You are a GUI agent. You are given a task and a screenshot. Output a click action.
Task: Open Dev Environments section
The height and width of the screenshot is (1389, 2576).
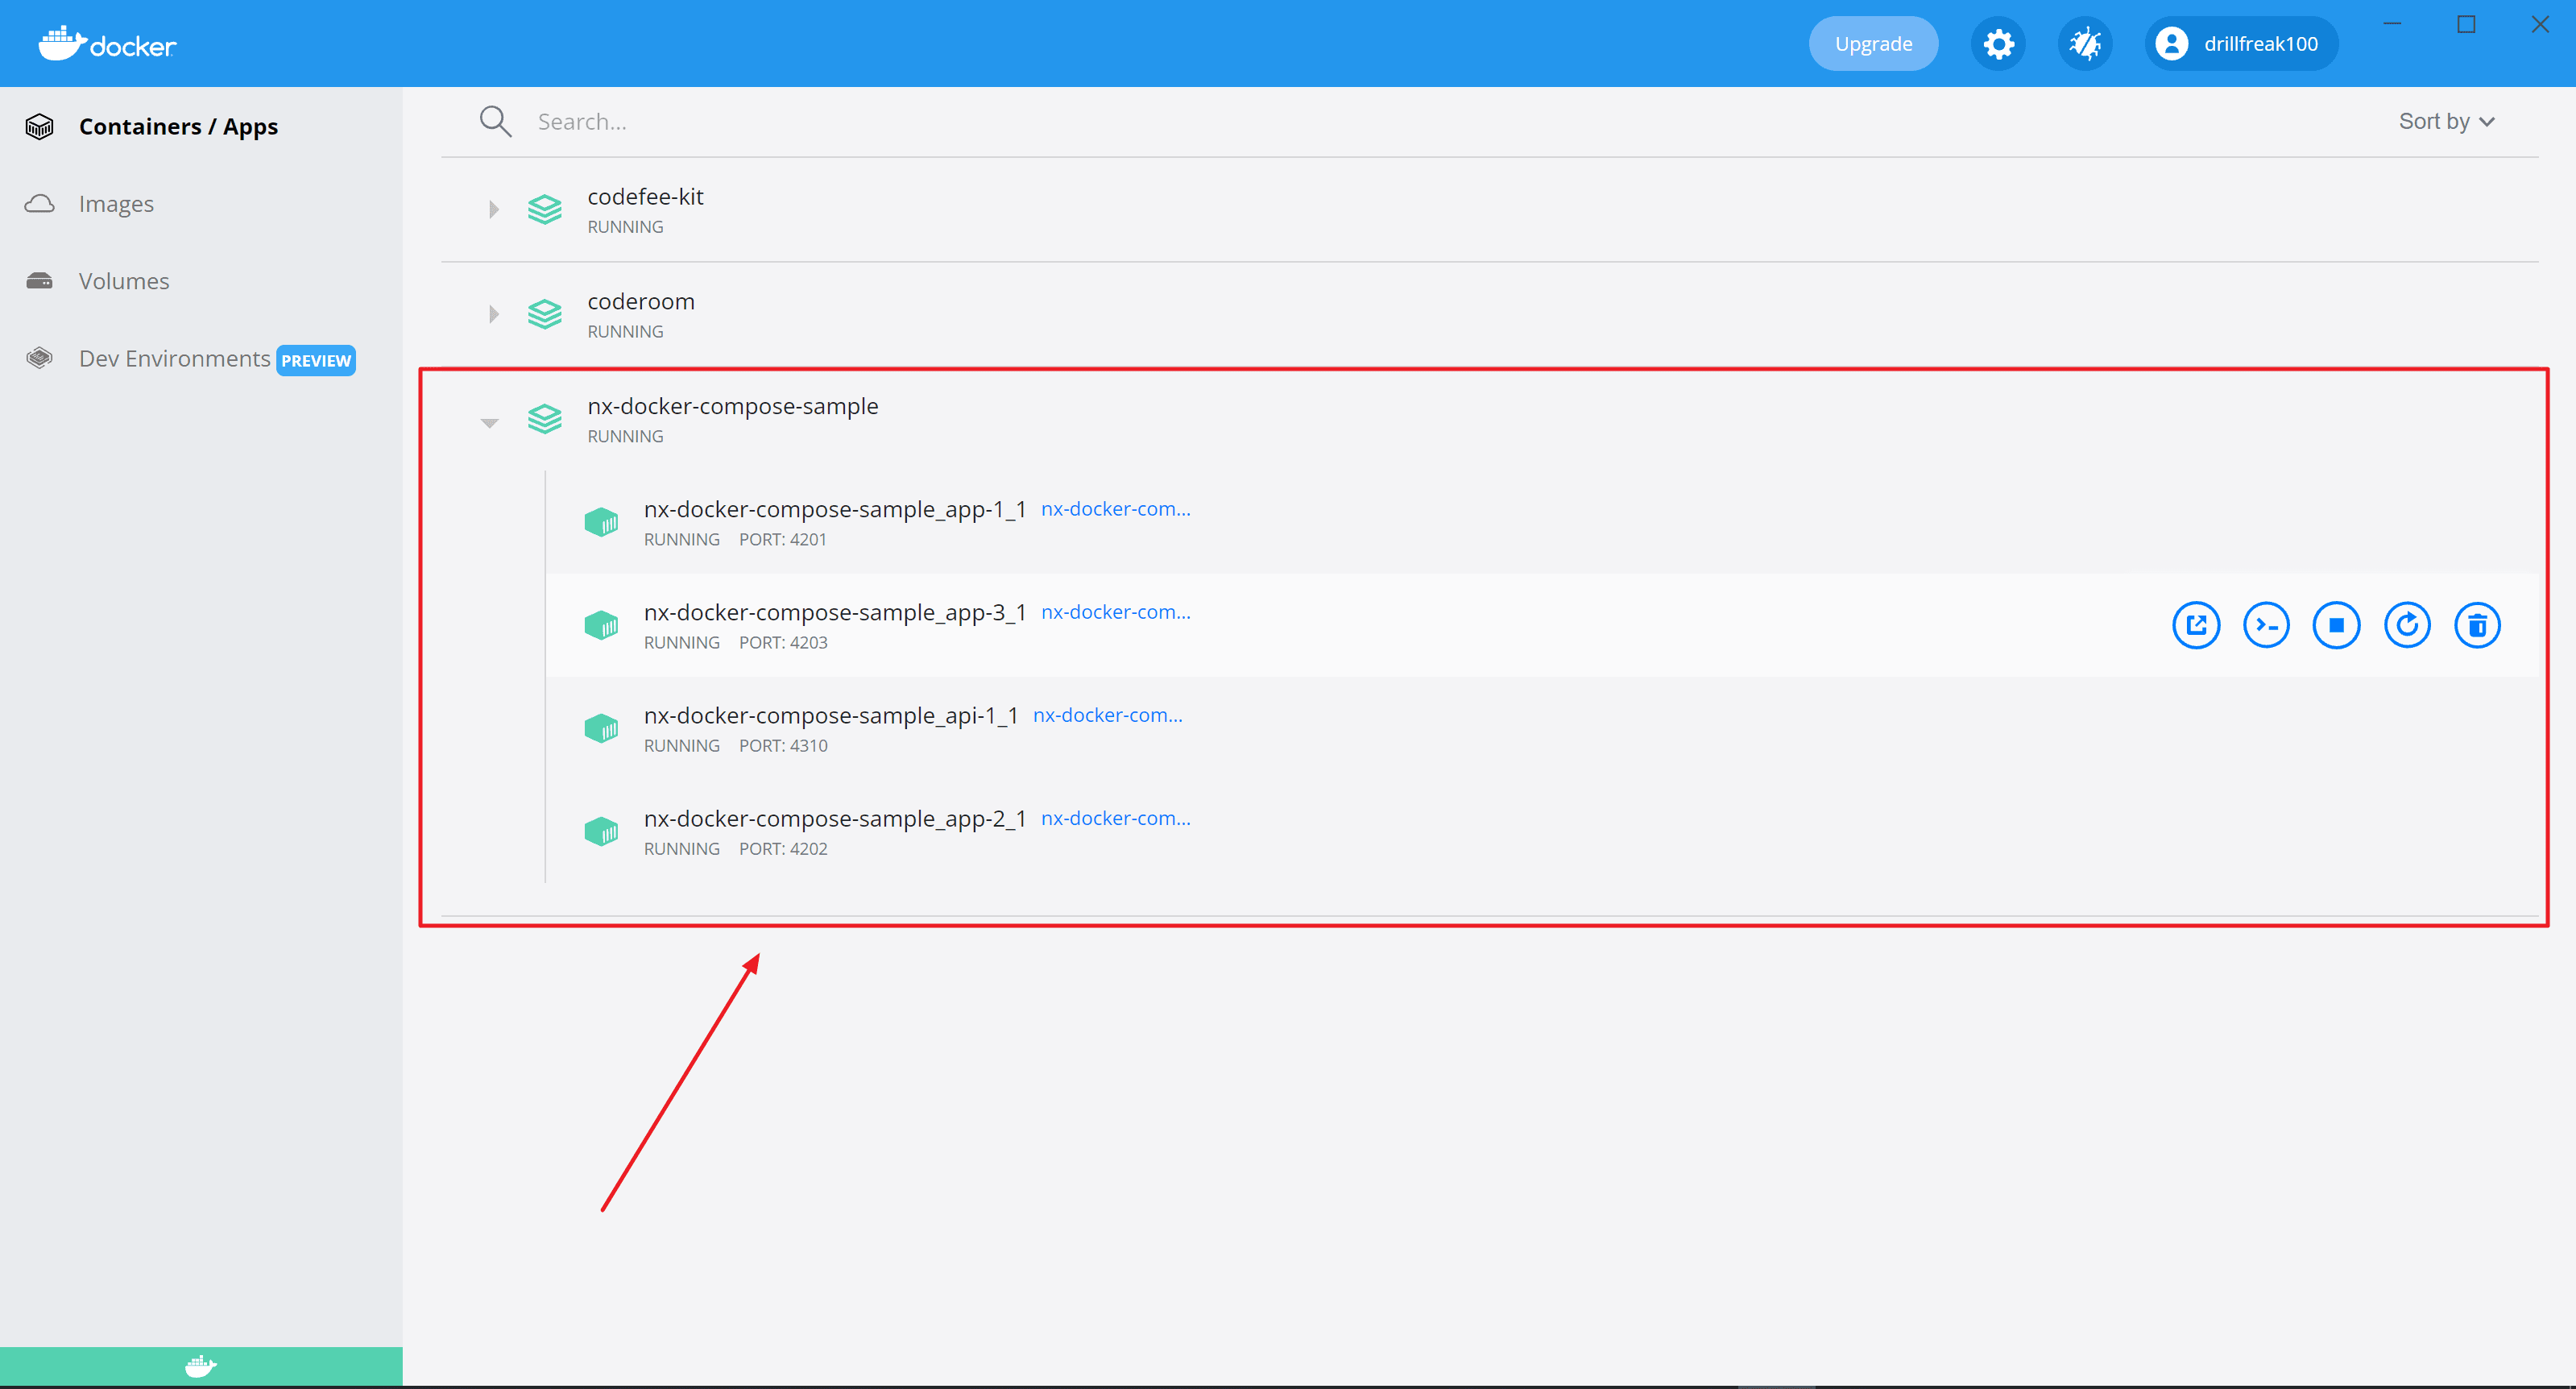click(174, 358)
